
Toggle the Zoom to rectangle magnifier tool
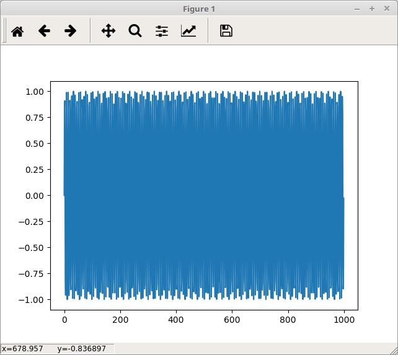coord(135,31)
